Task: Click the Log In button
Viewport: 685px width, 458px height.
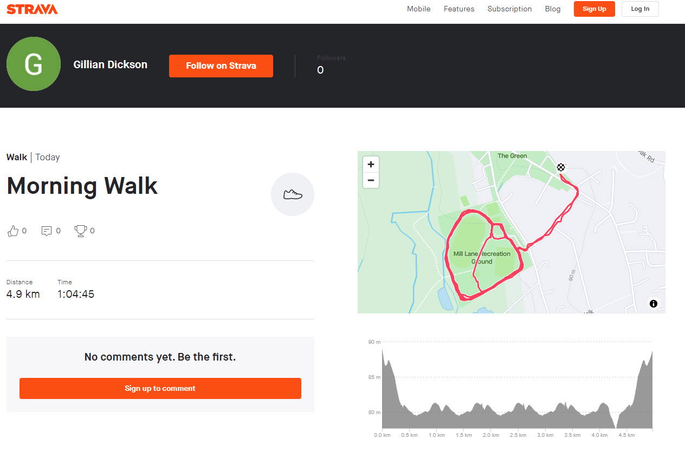Action: [x=640, y=9]
